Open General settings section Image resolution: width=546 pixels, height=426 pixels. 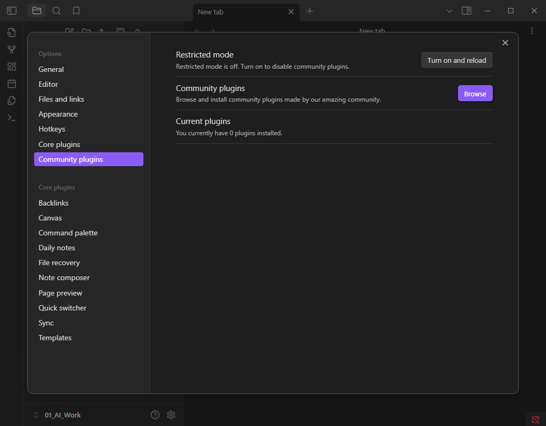coord(89,69)
